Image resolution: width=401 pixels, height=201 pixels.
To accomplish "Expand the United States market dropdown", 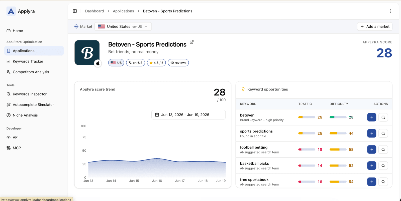I will 123,26.
